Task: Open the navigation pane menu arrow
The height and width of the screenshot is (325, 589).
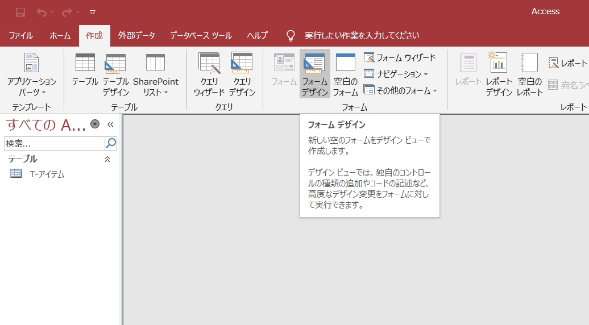Action: 95,124
